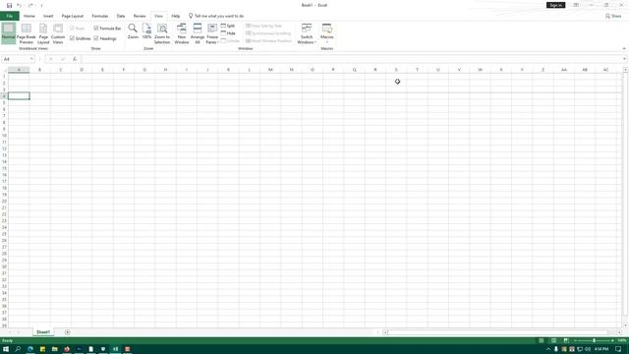The height and width of the screenshot is (354, 629).
Task: Open Windows taskbar search
Action: pyautogui.click(x=18, y=349)
